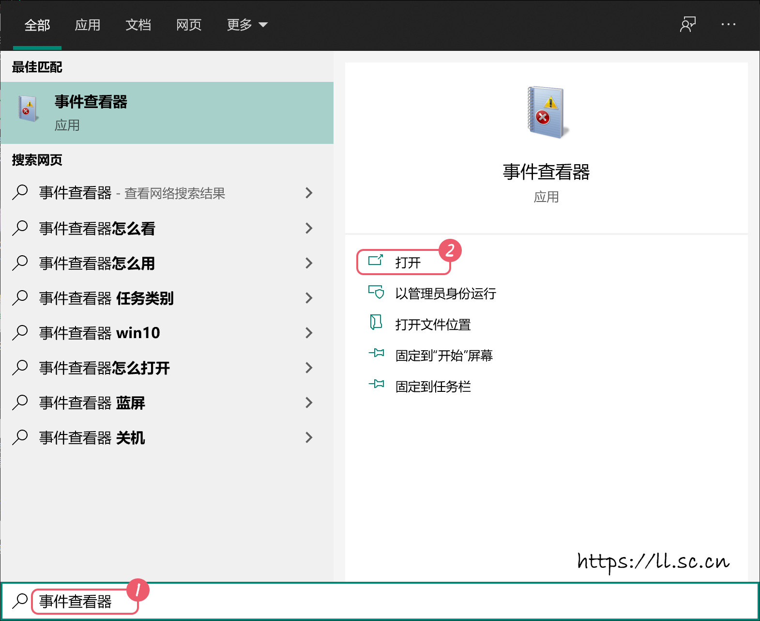Click search icon next to 事件查看器 win10
Screen dimensions: 760x621
pyautogui.click(x=20, y=332)
